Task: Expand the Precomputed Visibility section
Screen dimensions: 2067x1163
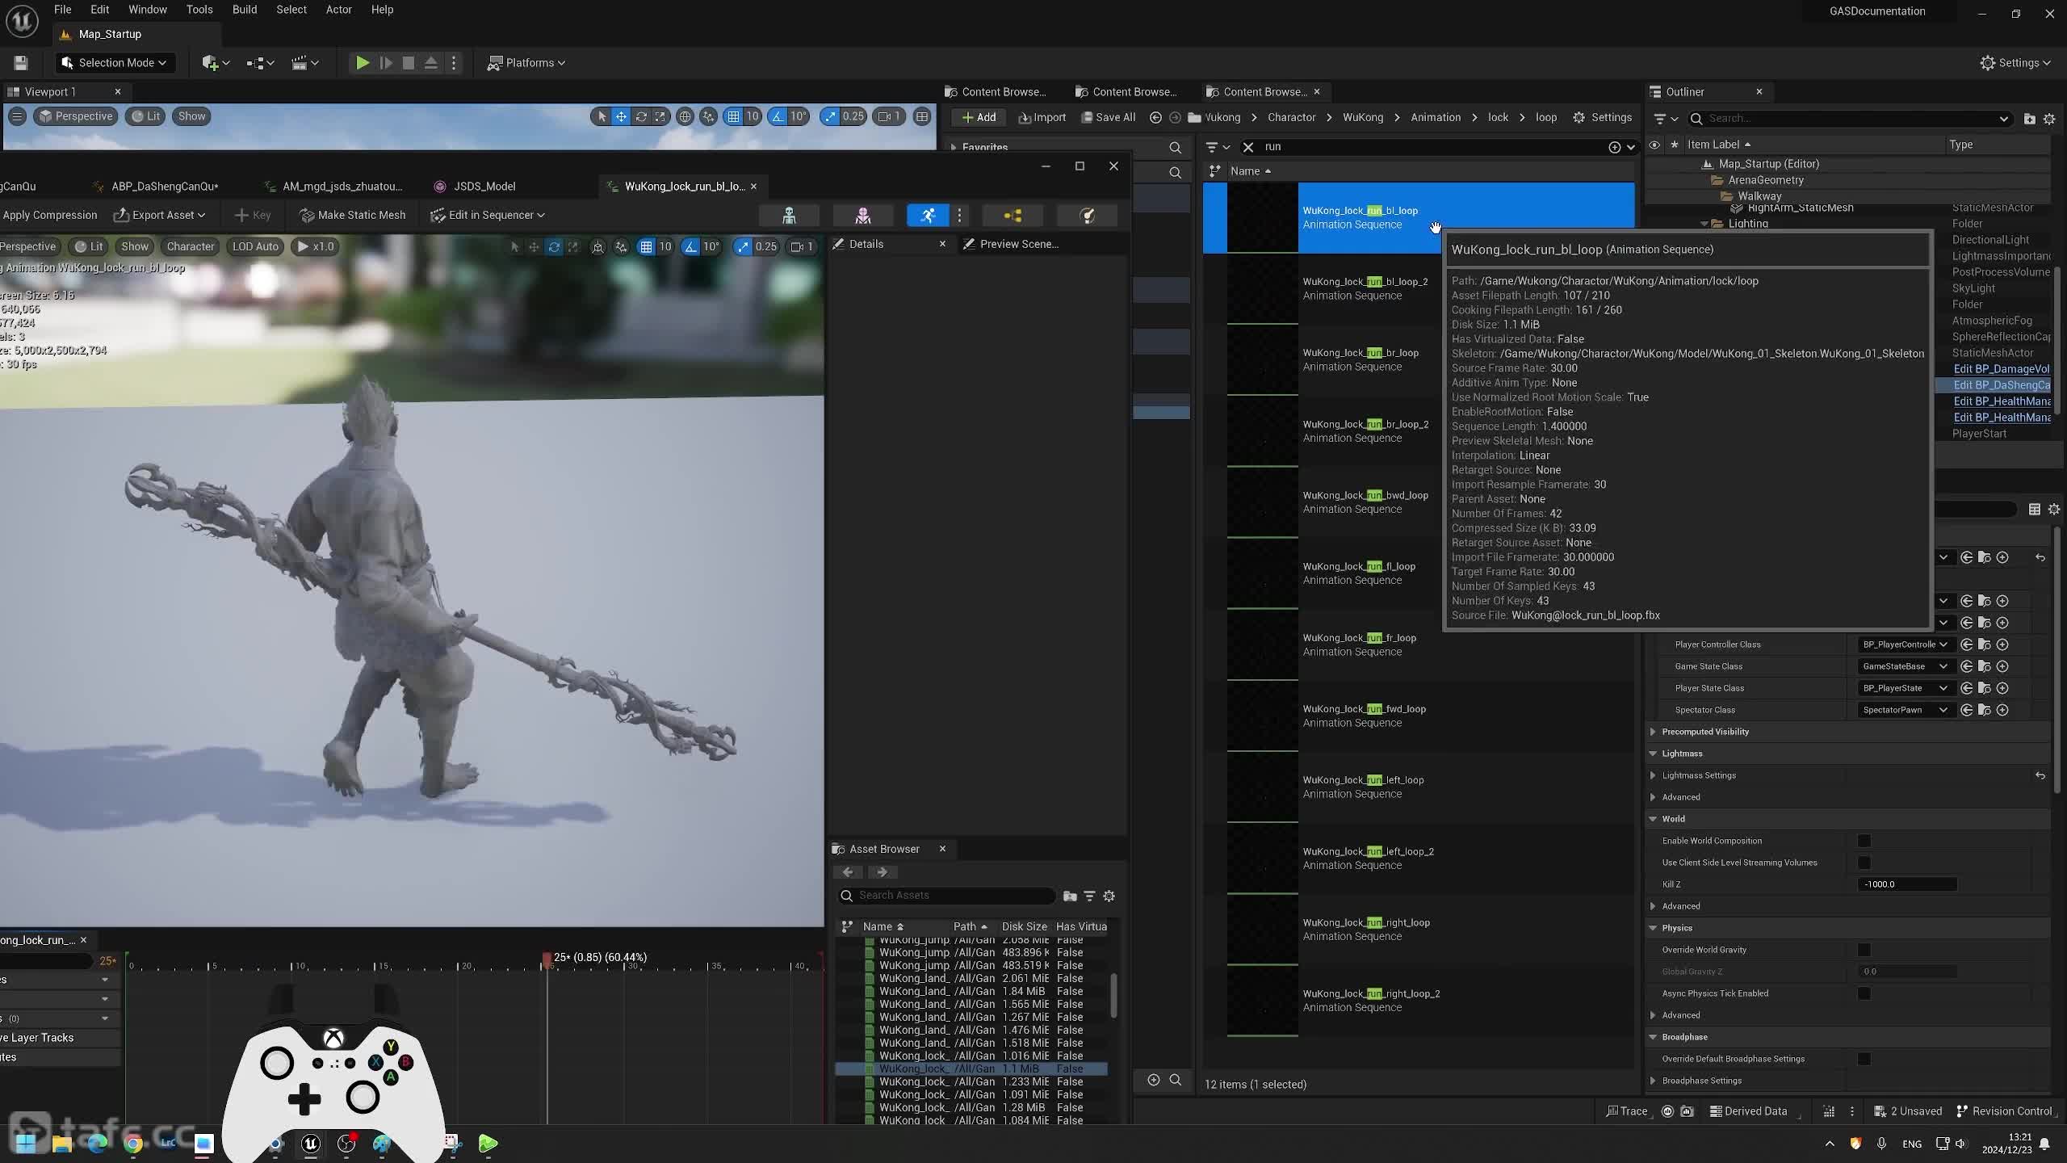Action: (1653, 732)
